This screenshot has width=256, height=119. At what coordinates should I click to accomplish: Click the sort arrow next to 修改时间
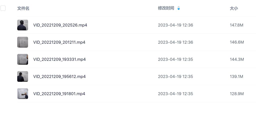(x=178, y=8)
